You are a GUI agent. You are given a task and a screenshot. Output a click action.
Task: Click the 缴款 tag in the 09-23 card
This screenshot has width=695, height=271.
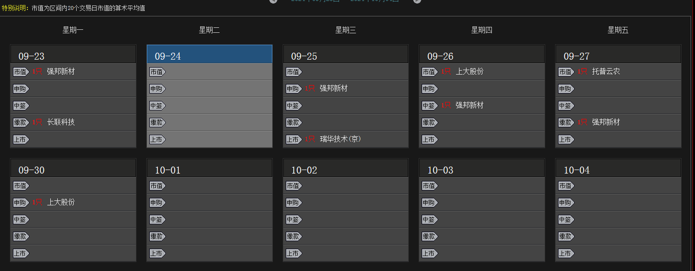tap(21, 123)
